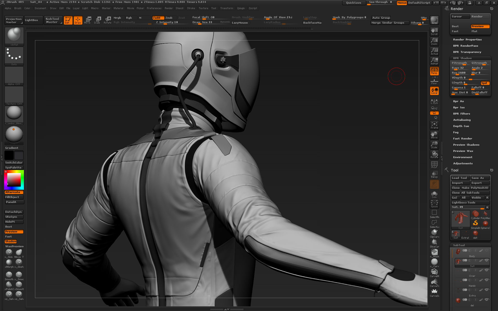Toggle Zsub sculpt mode
This screenshot has height=311, width=498.
click(169, 18)
